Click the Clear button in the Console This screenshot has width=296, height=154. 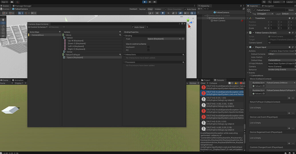(x=203, y=83)
